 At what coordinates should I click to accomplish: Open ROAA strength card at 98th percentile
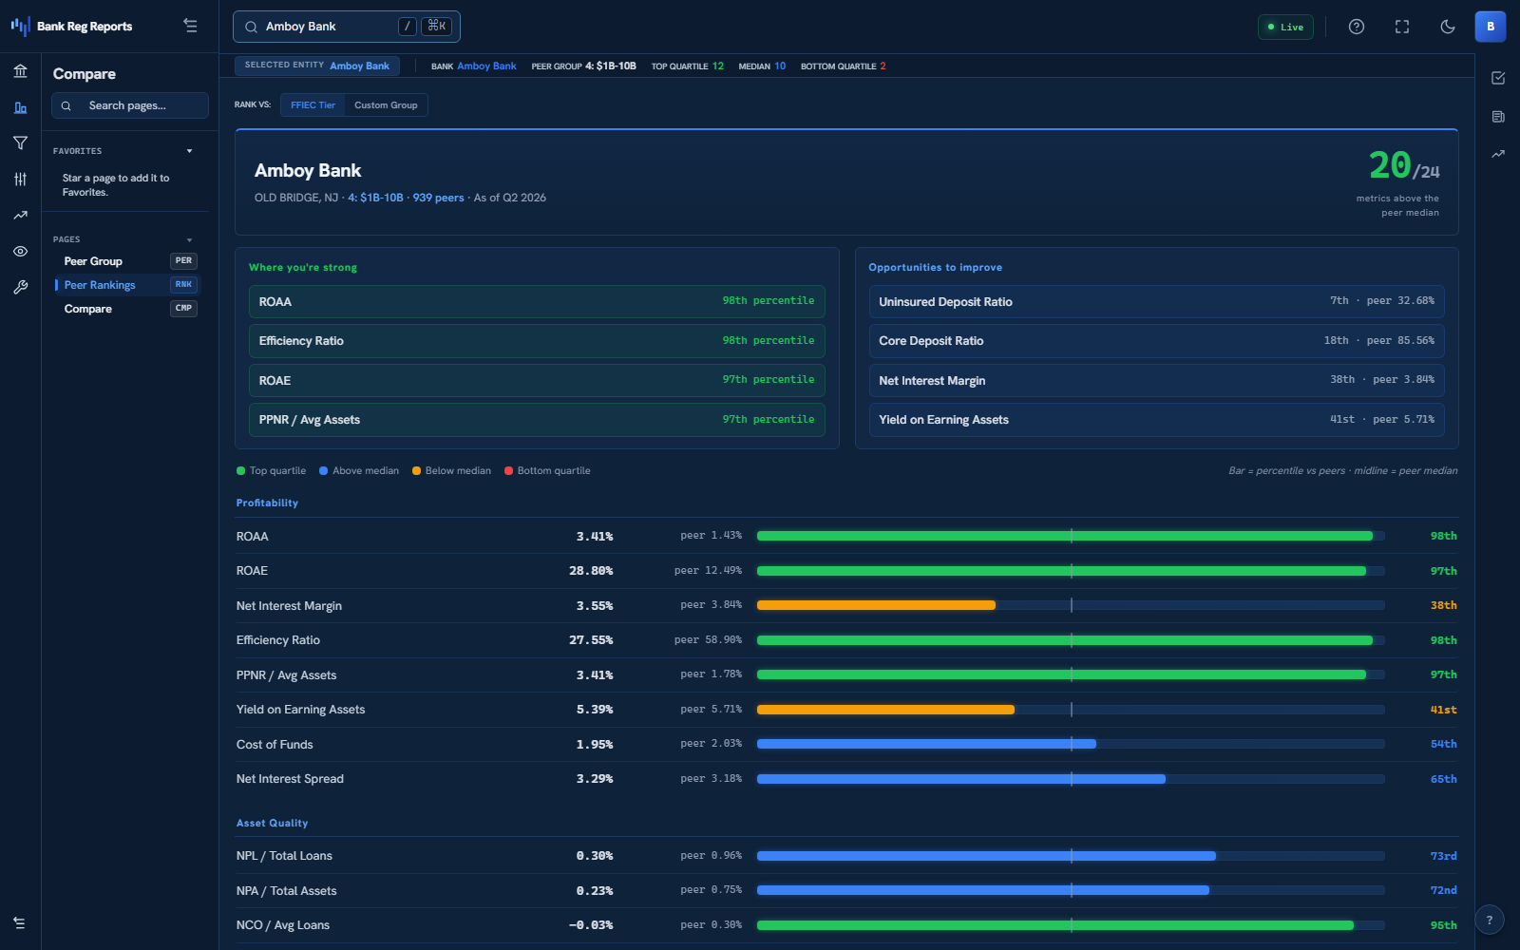537,301
